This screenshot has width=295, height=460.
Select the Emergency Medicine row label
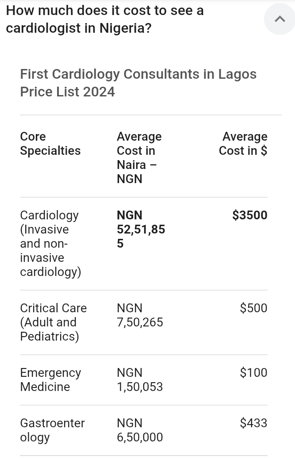(x=50, y=379)
